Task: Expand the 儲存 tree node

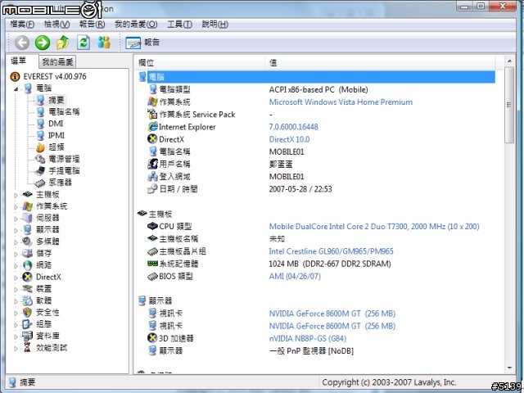Action: point(16,255)
